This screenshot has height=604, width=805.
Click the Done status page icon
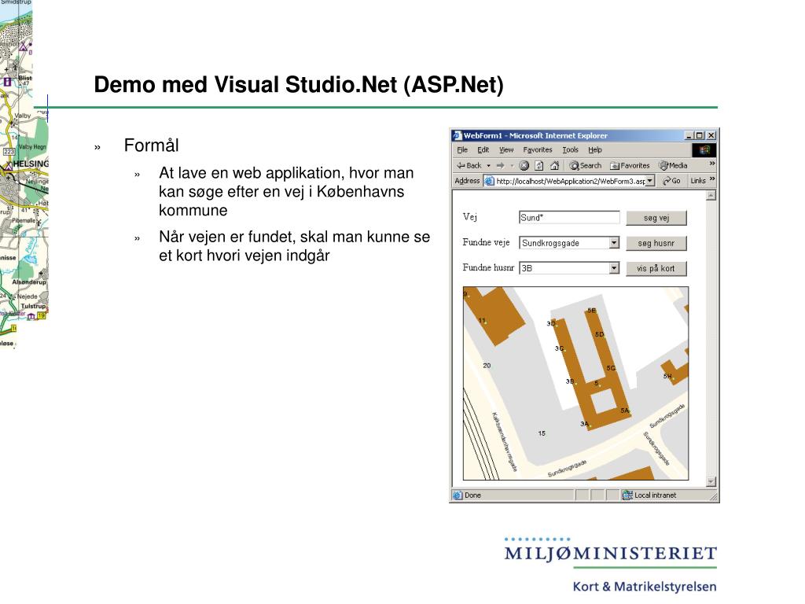tap(457, 495)
